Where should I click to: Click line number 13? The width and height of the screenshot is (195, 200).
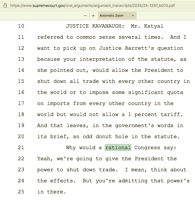[x=21, y=59]
